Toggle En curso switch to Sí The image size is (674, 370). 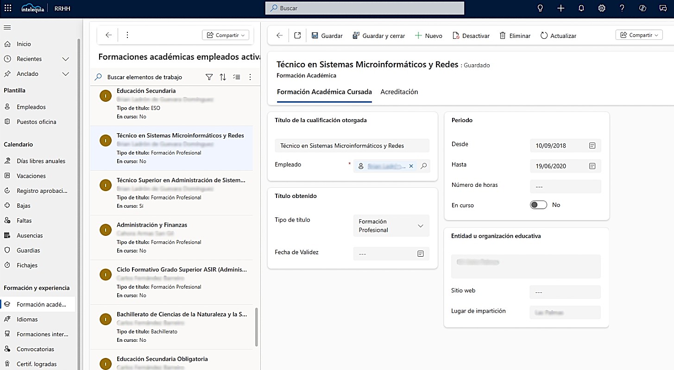point(538,204)
